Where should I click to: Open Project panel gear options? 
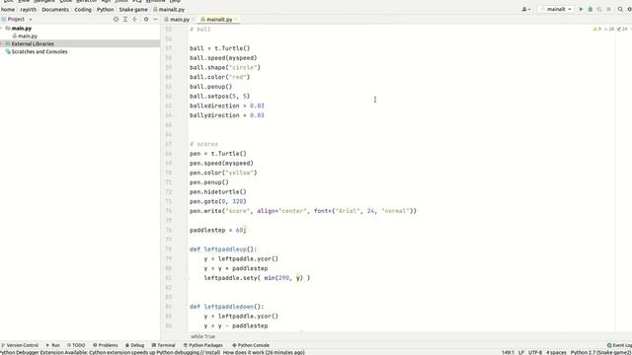point(146,19)
